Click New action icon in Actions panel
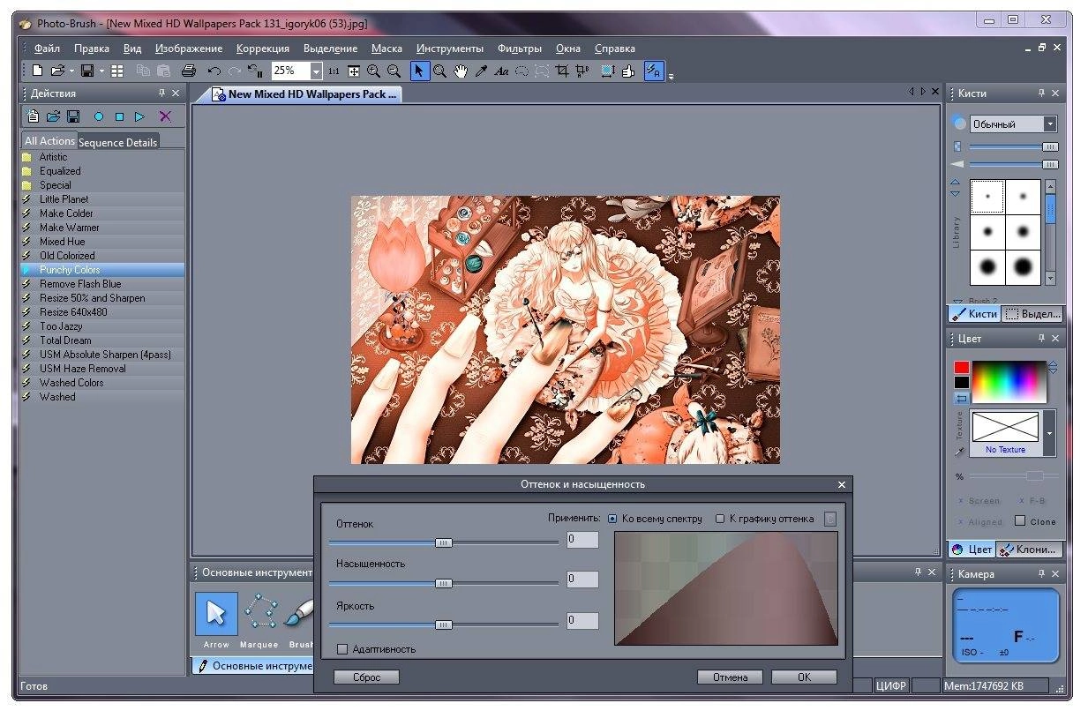Image resolution: width=1088 pixels, height=718 pixels. (x=33, y=116)
